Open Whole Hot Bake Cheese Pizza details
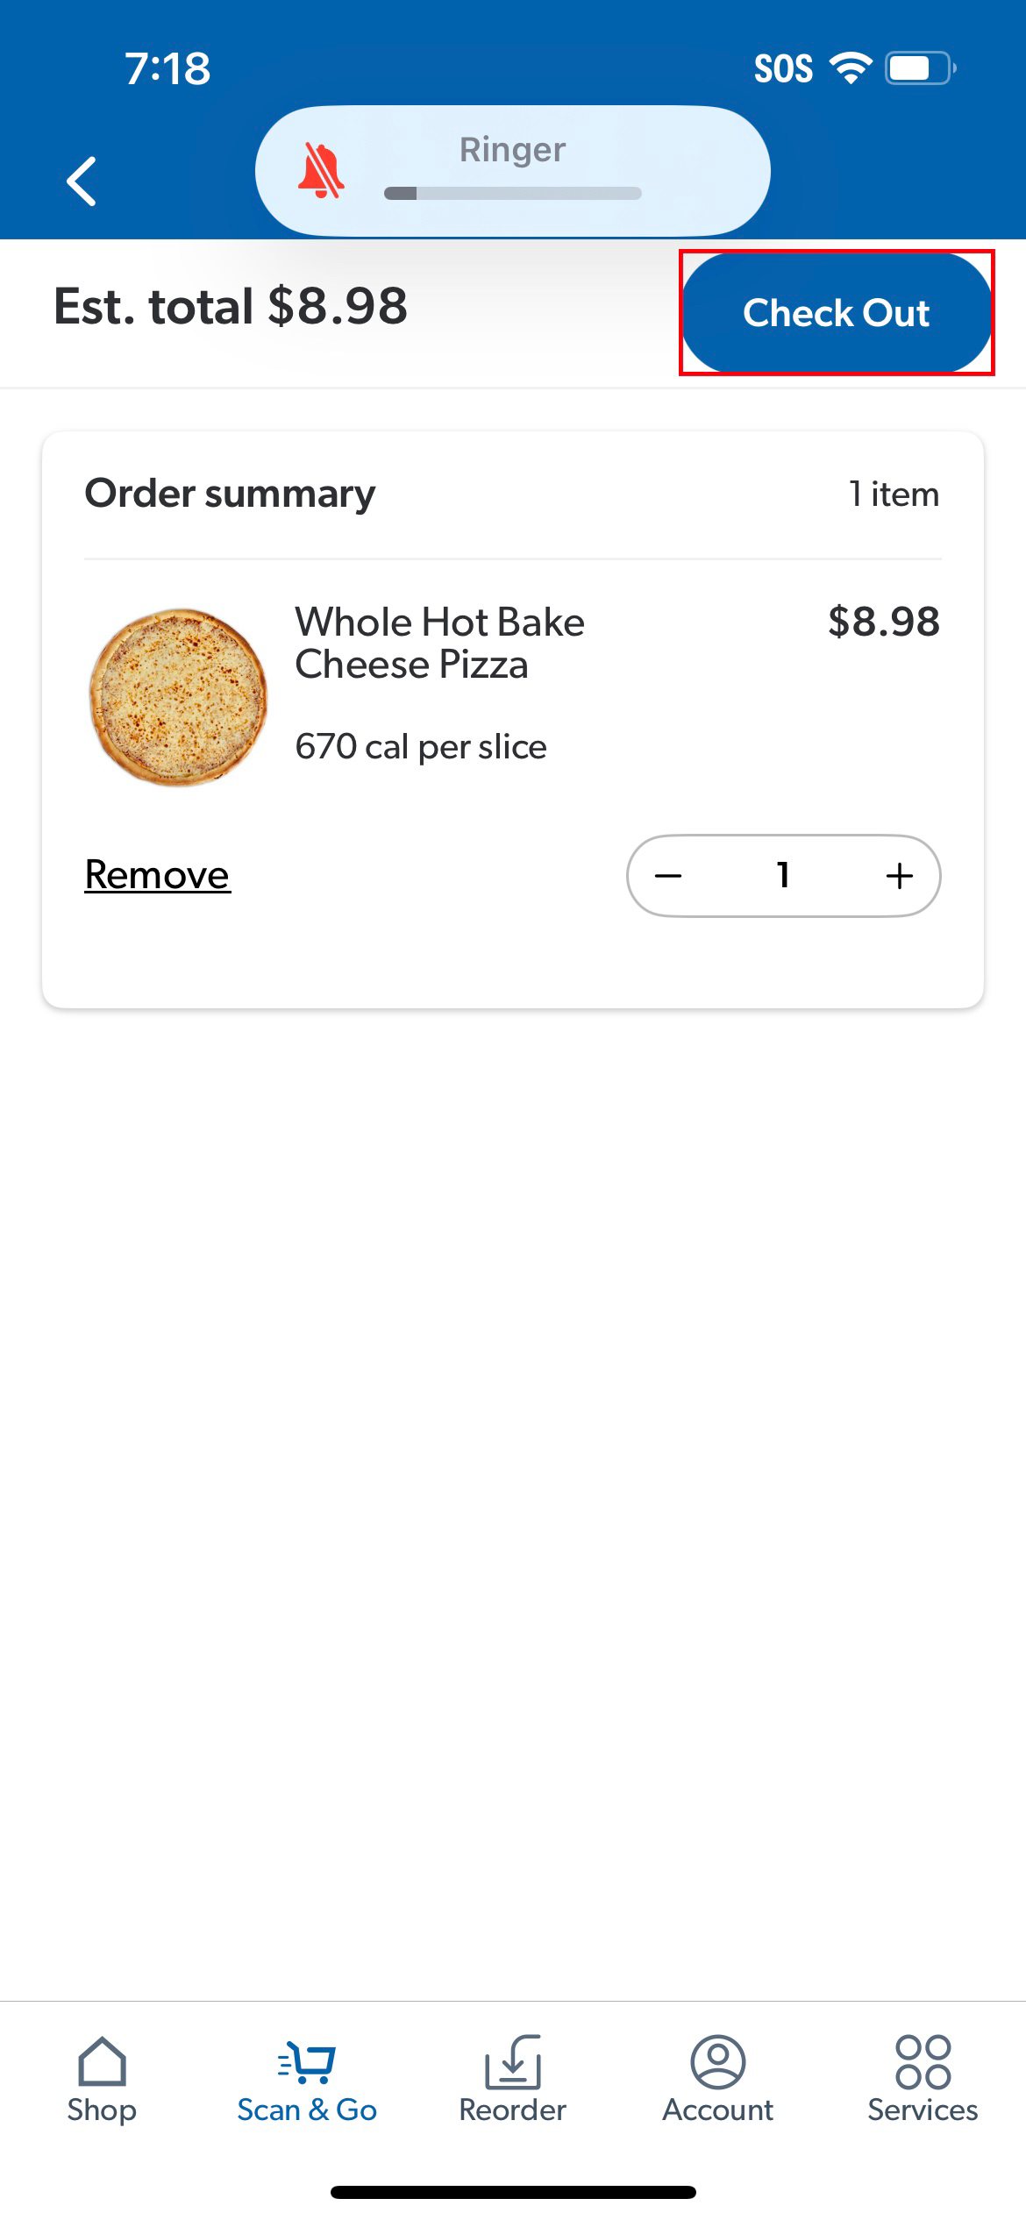1026x2220 pixels. click(x=439, y=643)
